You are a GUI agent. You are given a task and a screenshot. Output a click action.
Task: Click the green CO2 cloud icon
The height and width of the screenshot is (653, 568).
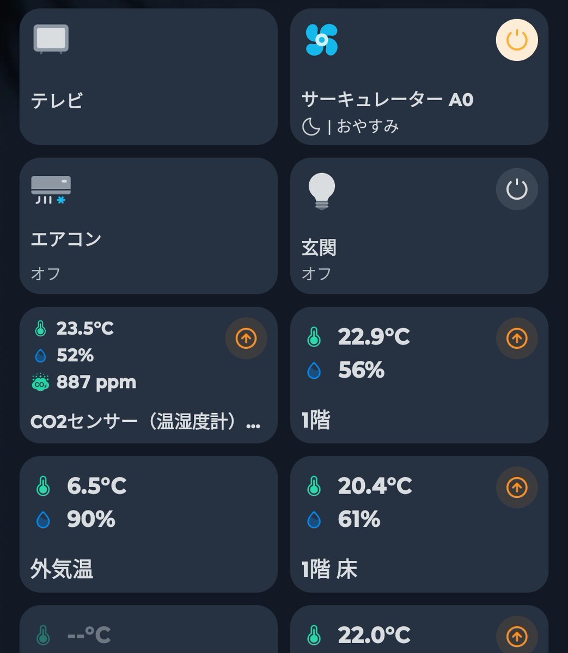tap(41, 383)
